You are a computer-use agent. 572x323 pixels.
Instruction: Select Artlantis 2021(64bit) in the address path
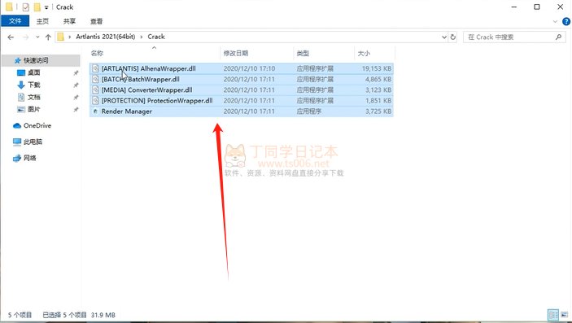(x=106, y=37)
